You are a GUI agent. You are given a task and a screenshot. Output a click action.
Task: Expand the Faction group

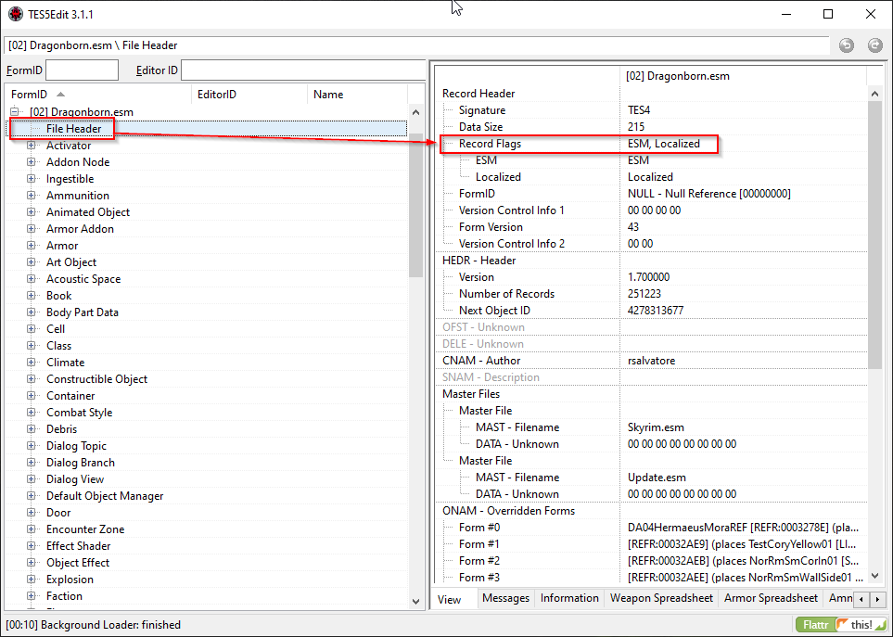[32, 595]
